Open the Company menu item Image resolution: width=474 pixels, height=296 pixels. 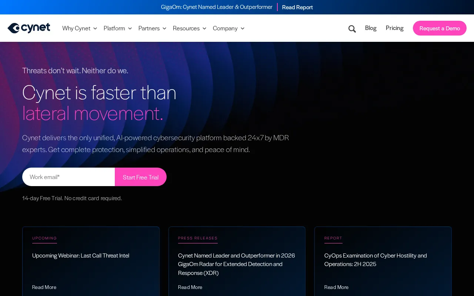225,28
